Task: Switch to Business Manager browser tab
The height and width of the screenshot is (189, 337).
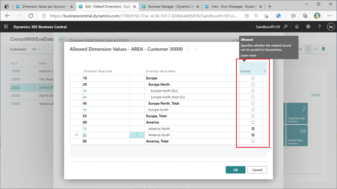Action: coord(171,7)
